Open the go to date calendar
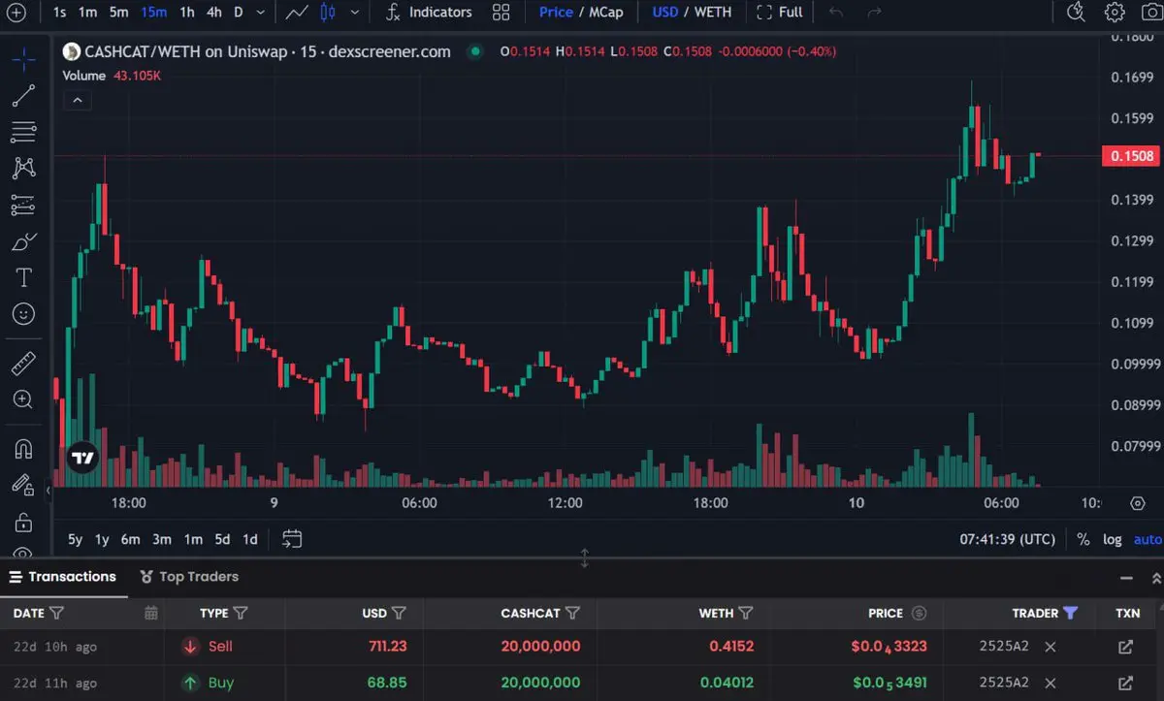The width and height of the screenshot is (1164, 701). (292, 539)
